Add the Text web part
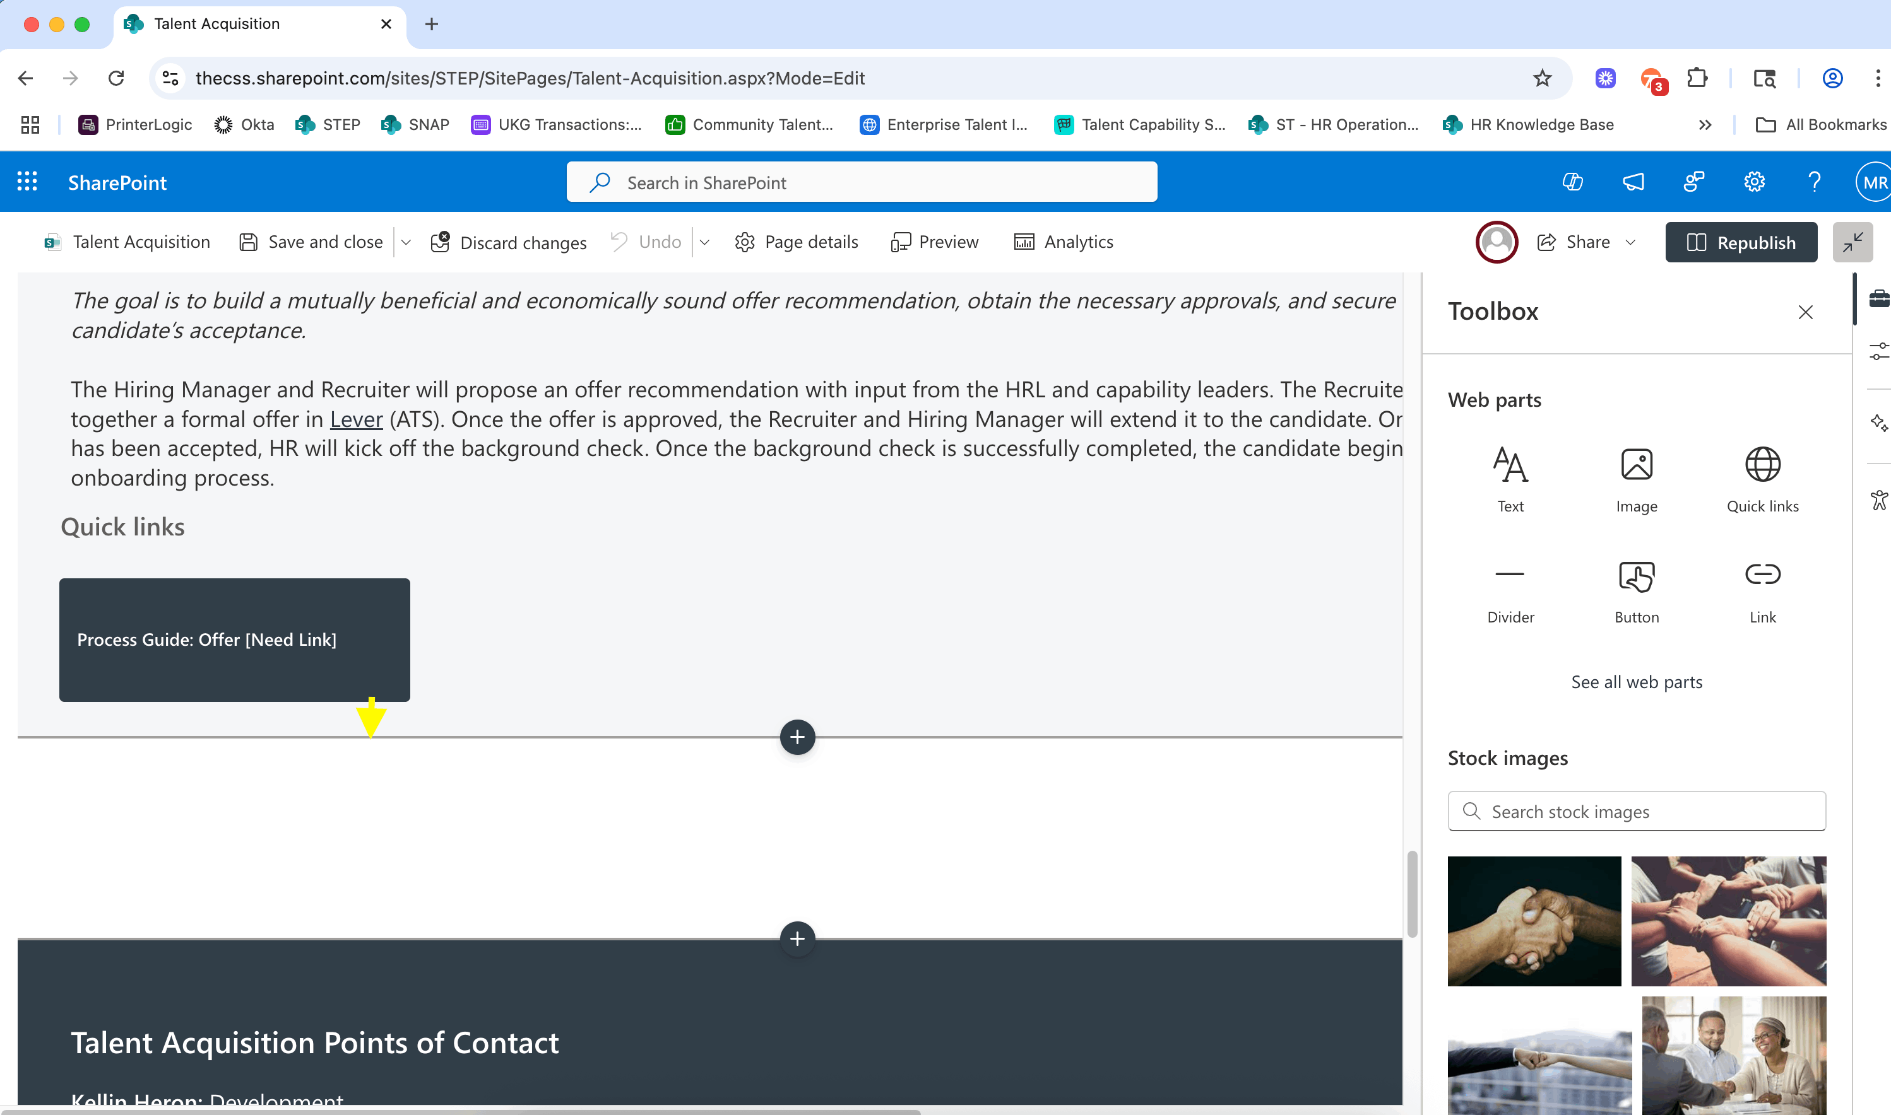 [1510, 479]
